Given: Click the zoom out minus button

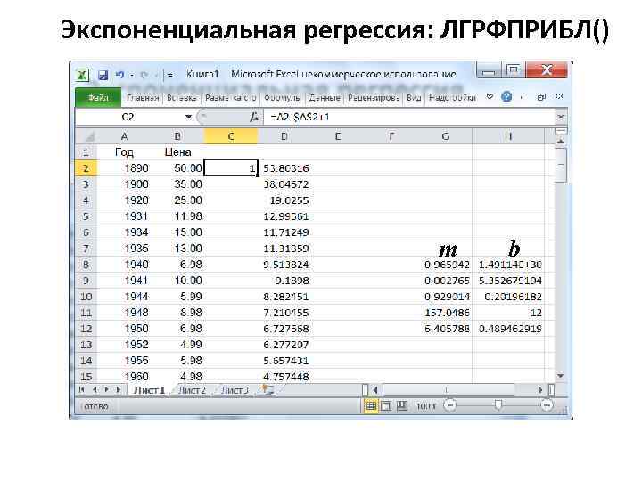Looking at the screenshot, I should coord(450,406).
